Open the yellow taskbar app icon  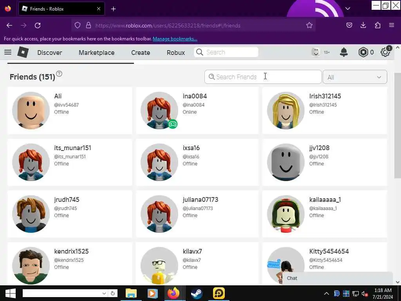pos(219,293)
